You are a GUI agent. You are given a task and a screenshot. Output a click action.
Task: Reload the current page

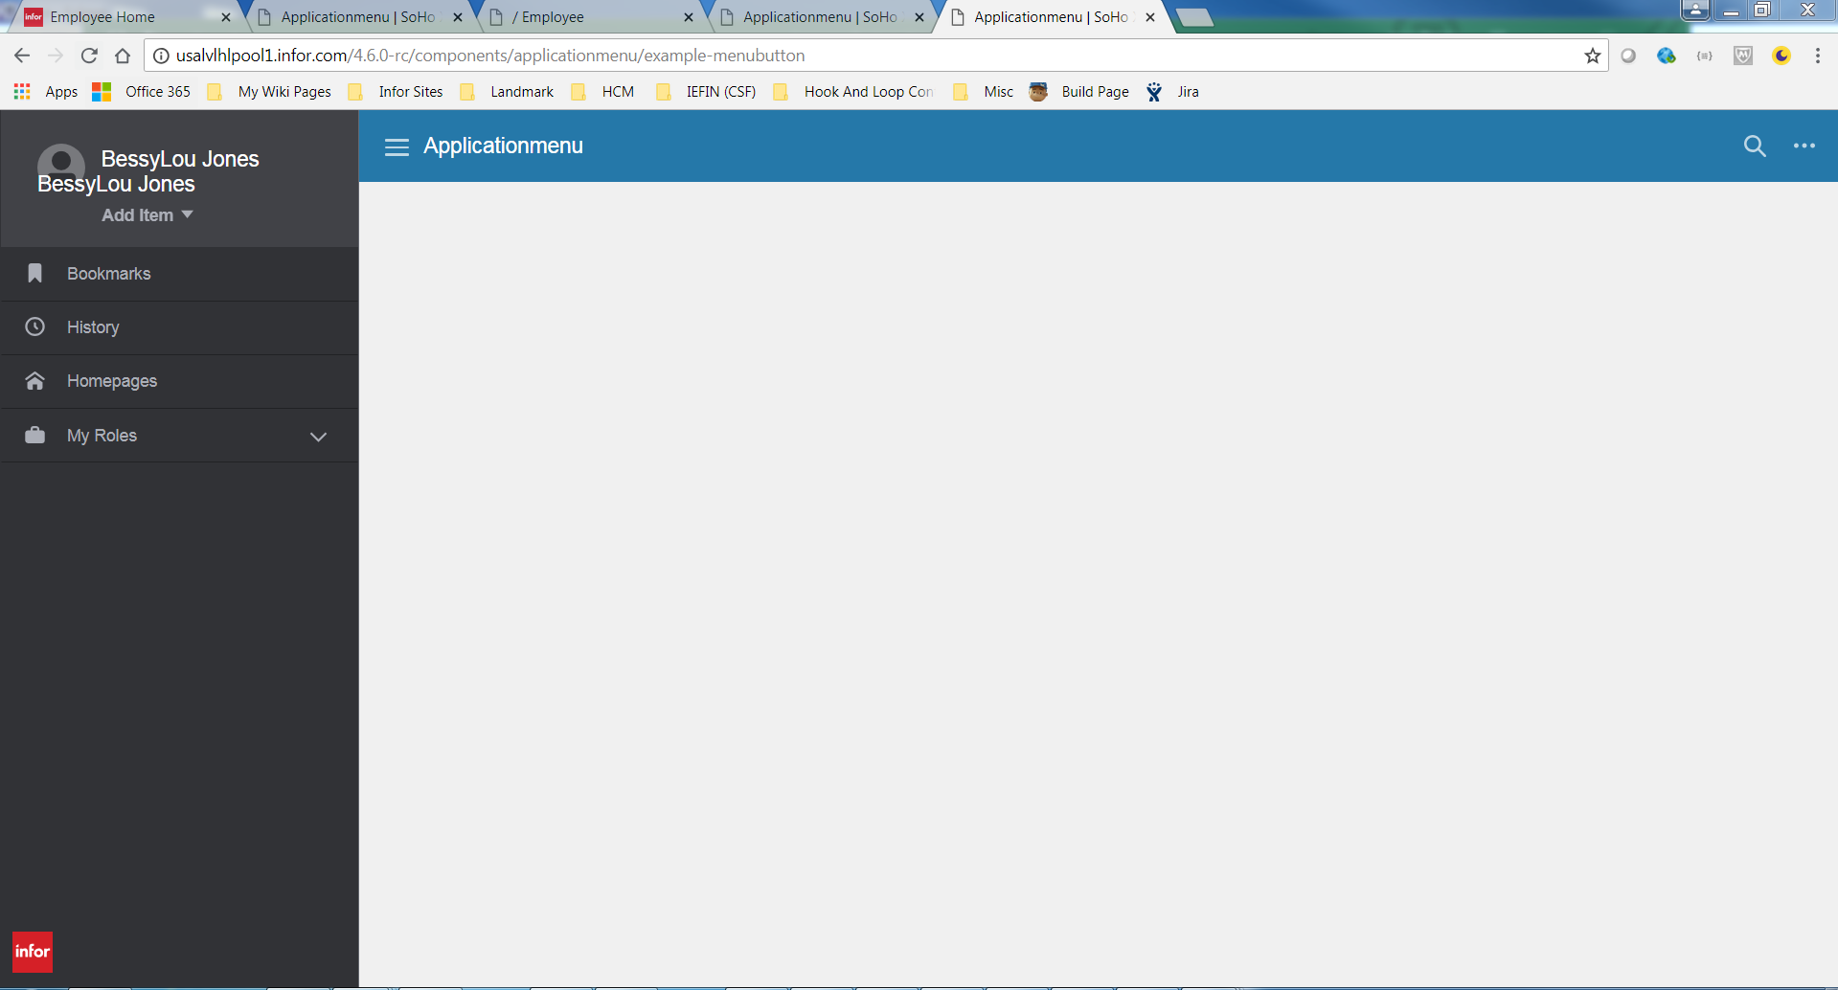[x=89, y=56]
